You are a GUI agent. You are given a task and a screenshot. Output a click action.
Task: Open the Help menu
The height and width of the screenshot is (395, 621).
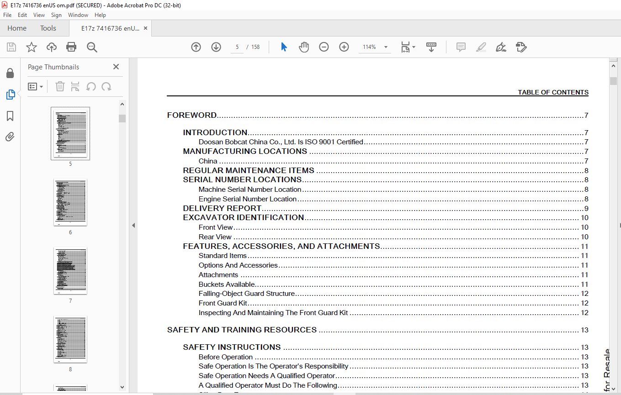100,15
